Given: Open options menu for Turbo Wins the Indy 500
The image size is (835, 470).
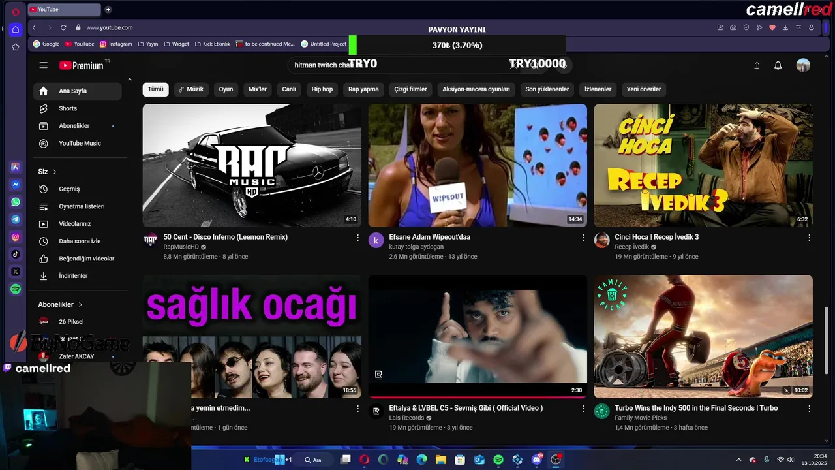Looking at the screenshot, I should (809, 409).
